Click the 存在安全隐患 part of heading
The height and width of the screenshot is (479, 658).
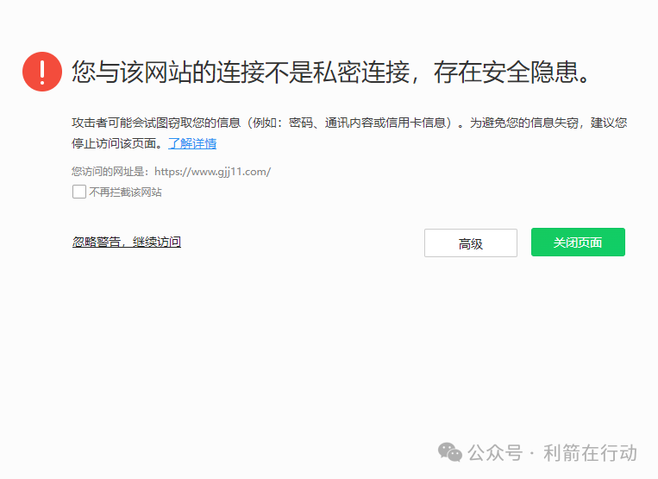click(506, 72)
